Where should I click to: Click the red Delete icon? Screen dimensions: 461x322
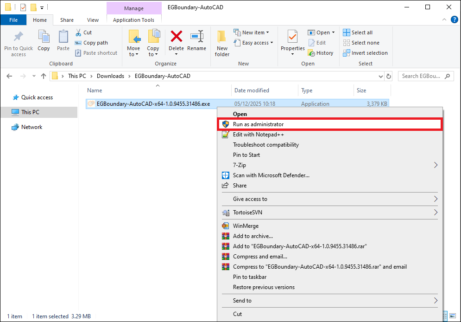[x=176, y=37]
